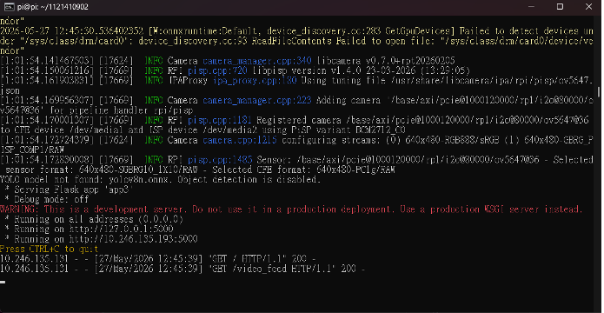Close the pi@pi terminal window
604x313 pixels.
tap(588, 7)
